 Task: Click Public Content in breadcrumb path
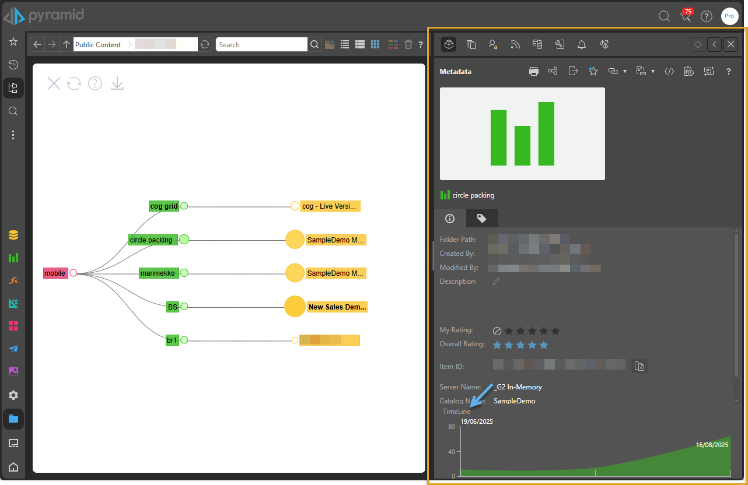click(x=98, y=44)
